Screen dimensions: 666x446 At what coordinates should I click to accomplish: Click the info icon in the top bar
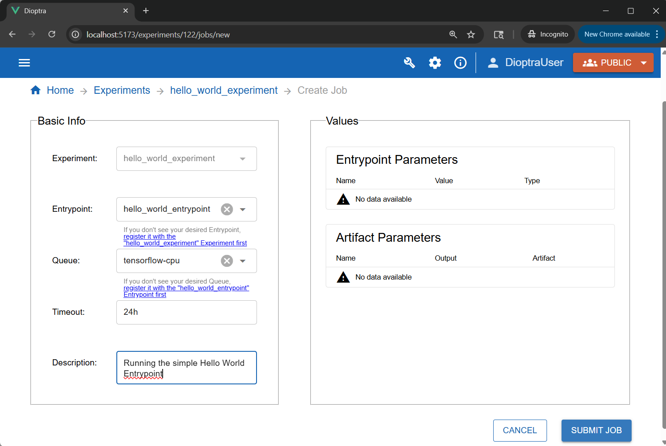click(460, 63)
